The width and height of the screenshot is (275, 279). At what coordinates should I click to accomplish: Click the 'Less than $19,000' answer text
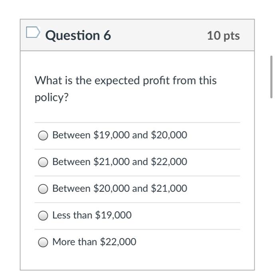coord(92,215)
